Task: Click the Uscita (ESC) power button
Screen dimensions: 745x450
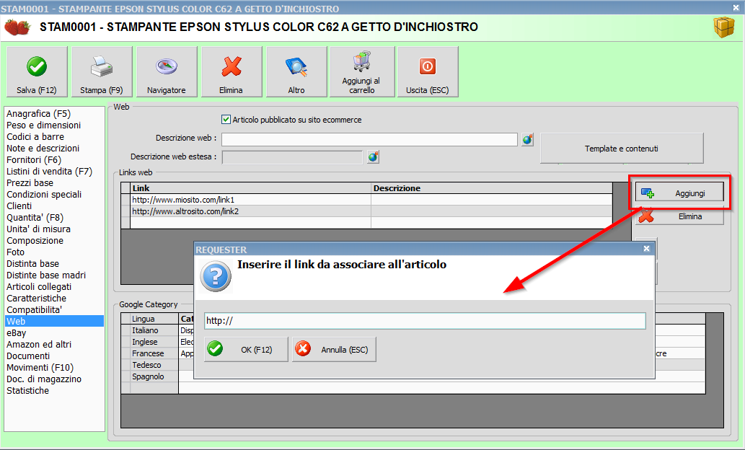Action: tap(428, 71)
